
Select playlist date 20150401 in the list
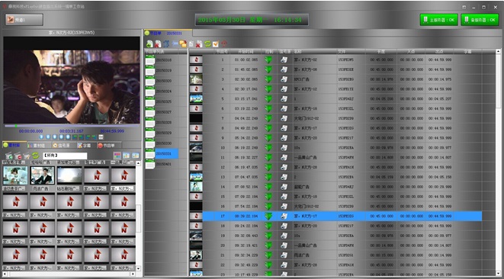click(164, 164)
